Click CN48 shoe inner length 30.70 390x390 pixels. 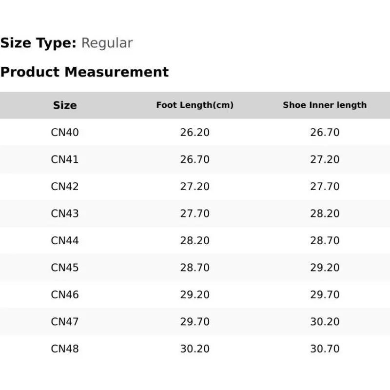coord(325,349)
